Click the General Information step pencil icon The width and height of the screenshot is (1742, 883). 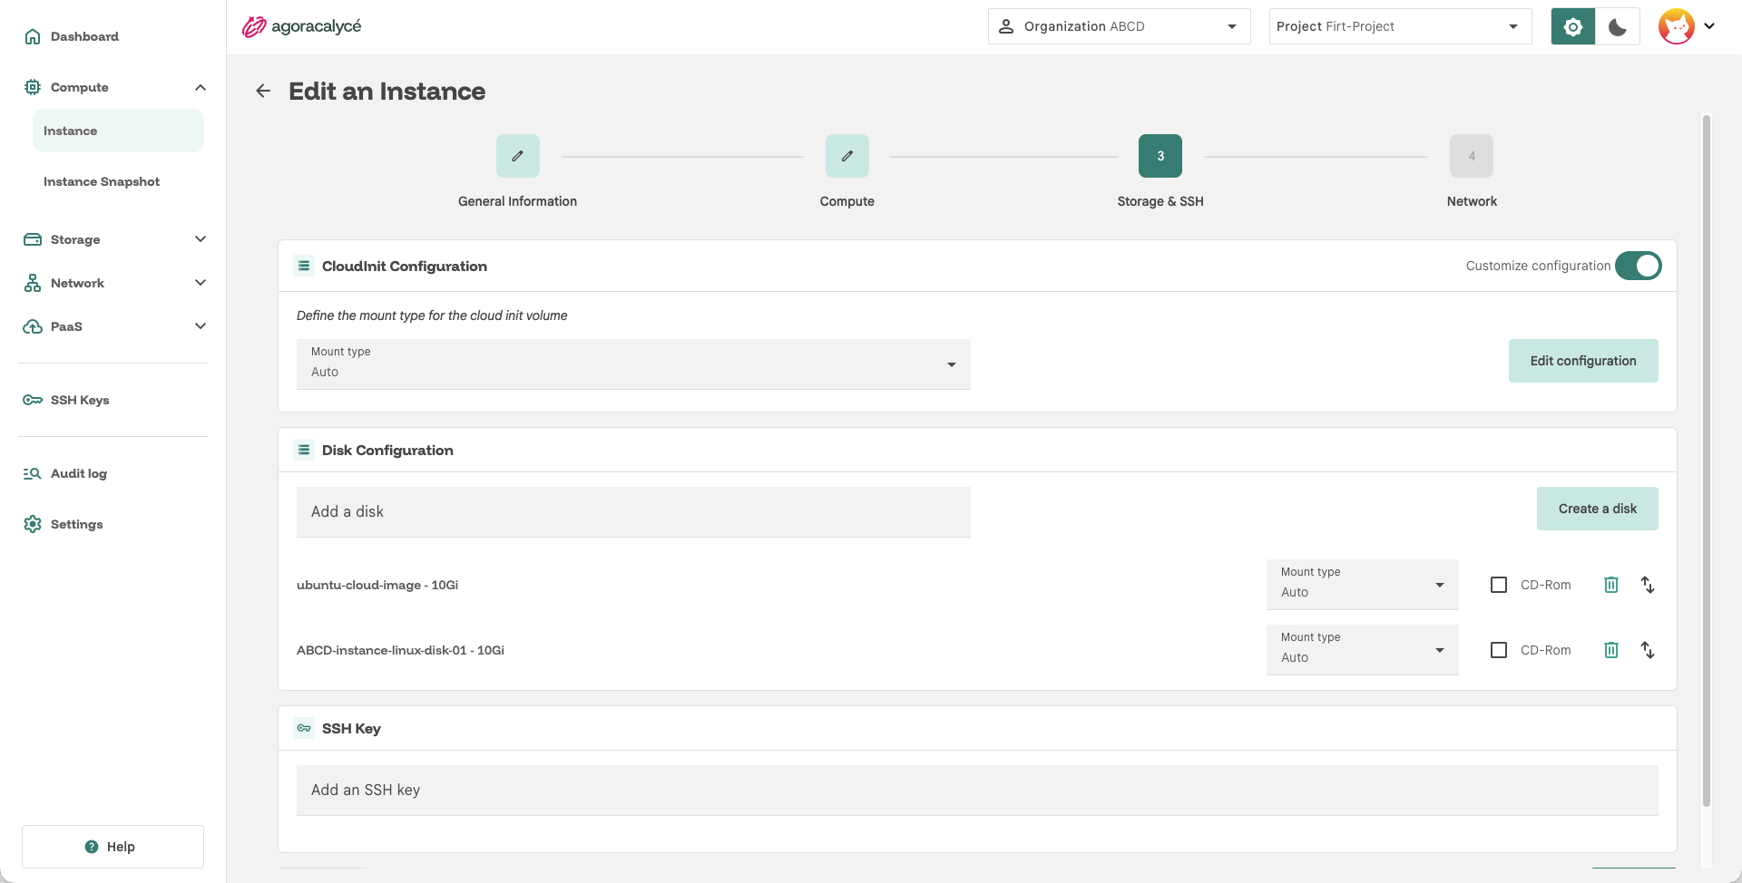[x=518, y=156]
